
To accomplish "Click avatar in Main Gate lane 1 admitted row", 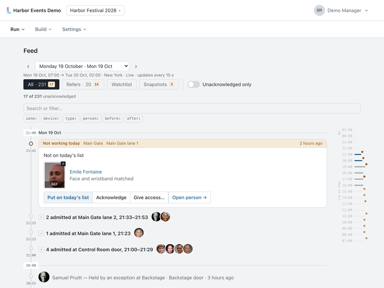I will 139,233.
